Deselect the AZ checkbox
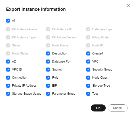 (8, 62)
